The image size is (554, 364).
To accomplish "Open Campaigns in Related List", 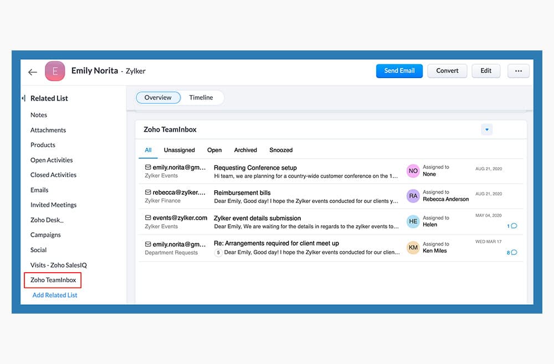I will pos(45,235).
